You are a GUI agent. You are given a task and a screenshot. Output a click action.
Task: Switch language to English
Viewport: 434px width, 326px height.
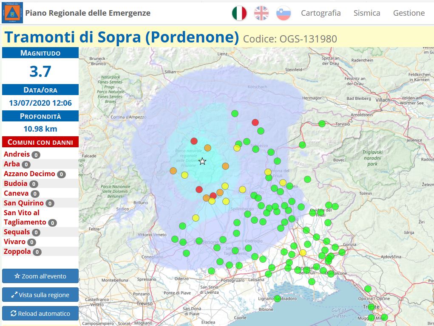tap(261, 13)
